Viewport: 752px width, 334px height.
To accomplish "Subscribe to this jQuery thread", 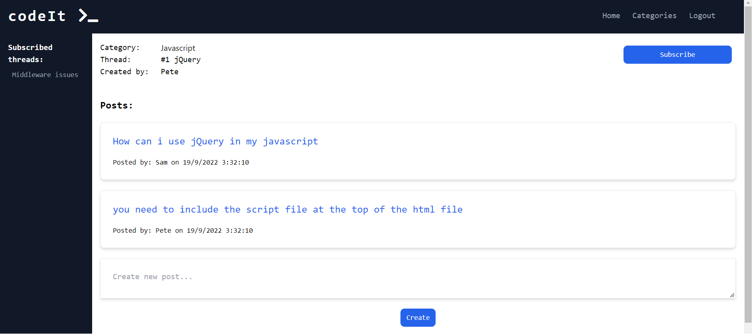I will (677, 54).
